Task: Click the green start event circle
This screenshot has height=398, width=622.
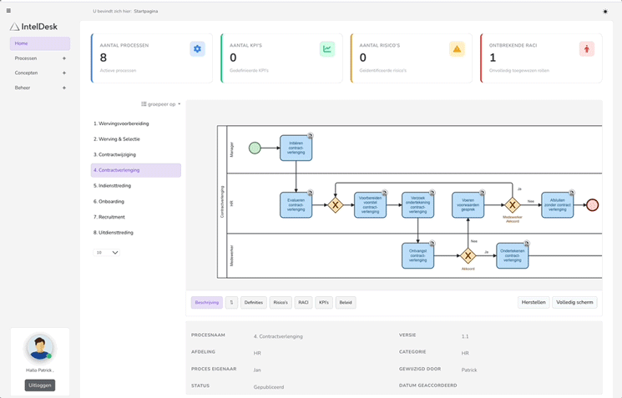Action: point(255,149)
